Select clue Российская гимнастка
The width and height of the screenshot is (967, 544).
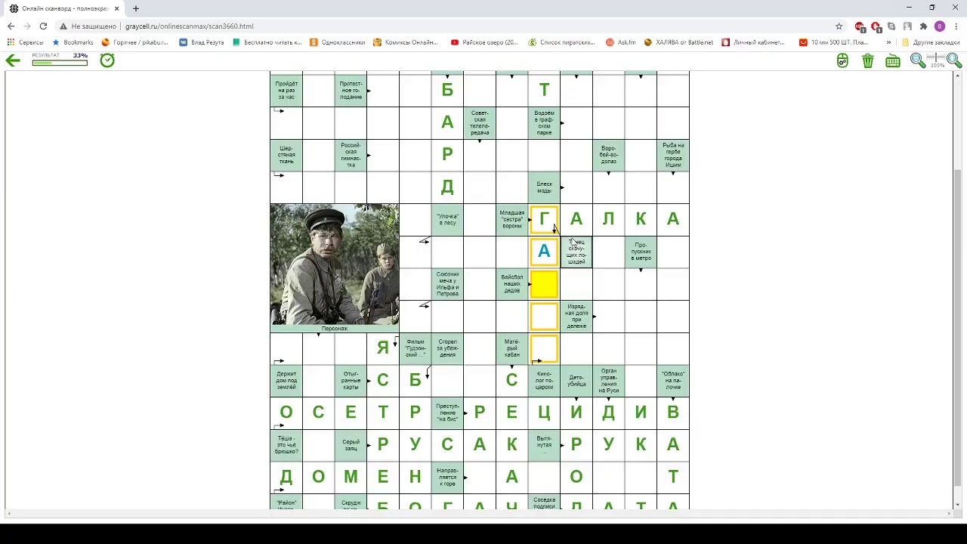pyautogui.click(x=351, y=155)
